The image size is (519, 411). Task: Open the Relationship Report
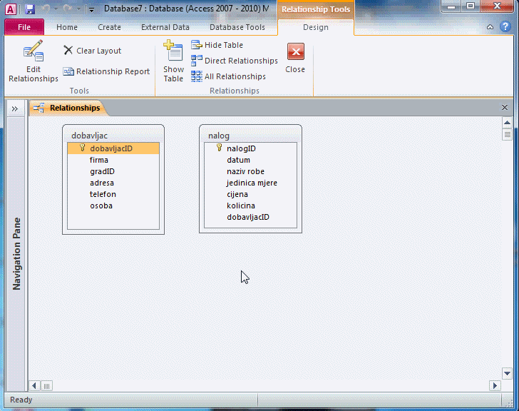(106, 71)
